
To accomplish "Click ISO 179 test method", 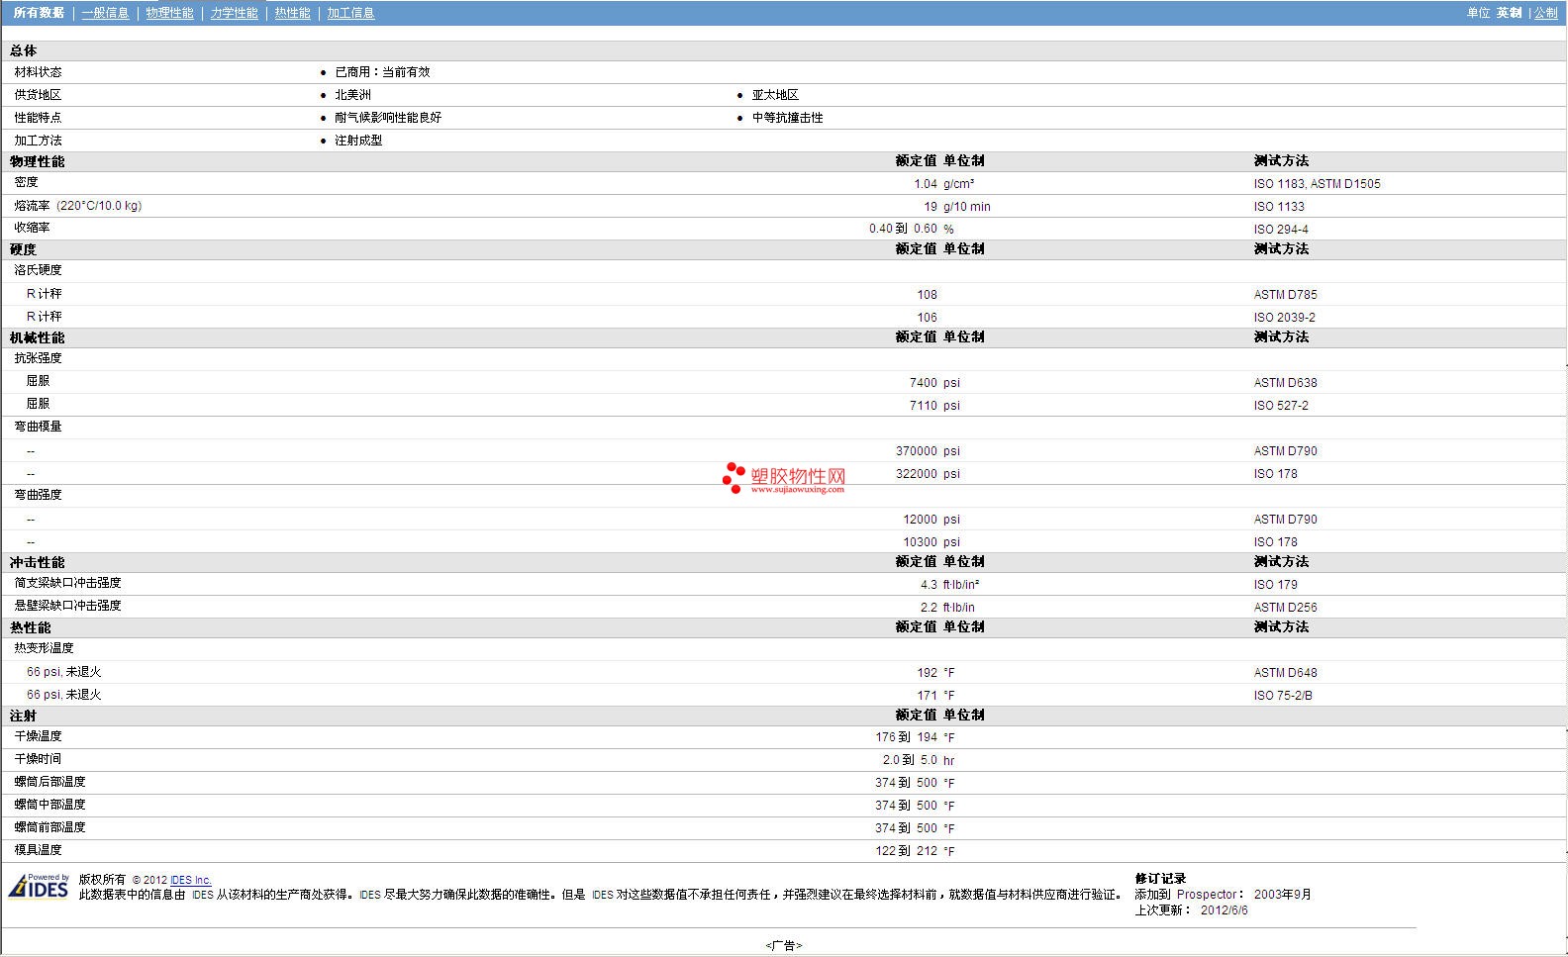I will tap(1275, 585).
